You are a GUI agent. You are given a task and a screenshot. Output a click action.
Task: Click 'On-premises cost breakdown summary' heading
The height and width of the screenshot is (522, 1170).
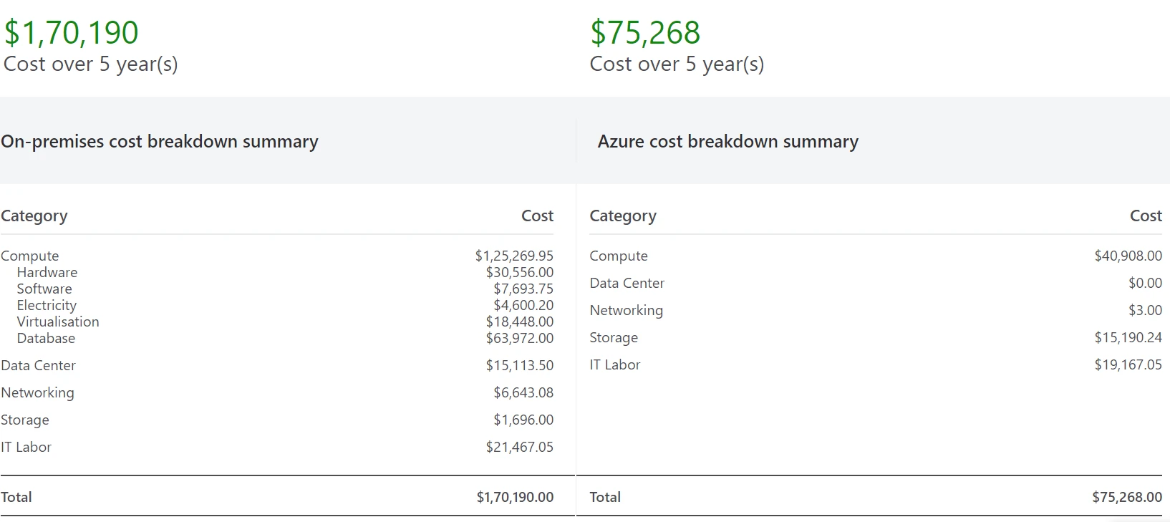tap(160, 142)
